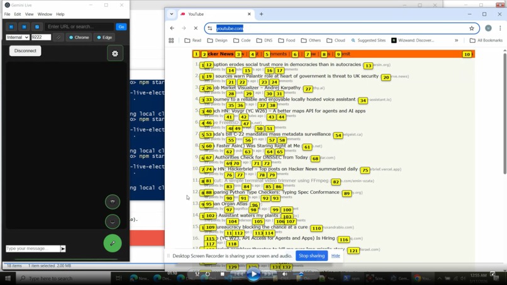This screenshot has height=285, width=507.
Task: Open the Others bookmarks folder
Action: [311, 40]
